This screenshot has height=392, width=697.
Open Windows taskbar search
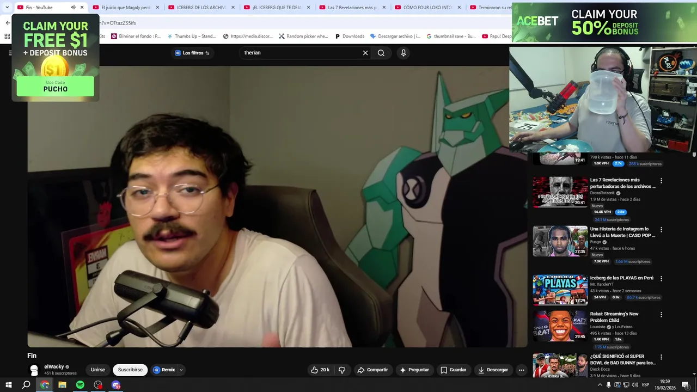26,385
